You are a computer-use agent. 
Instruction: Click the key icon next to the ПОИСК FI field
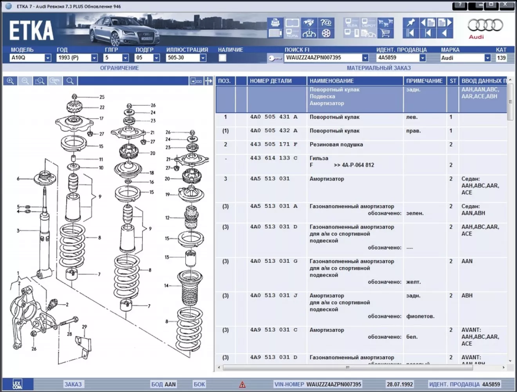(275, 58)
